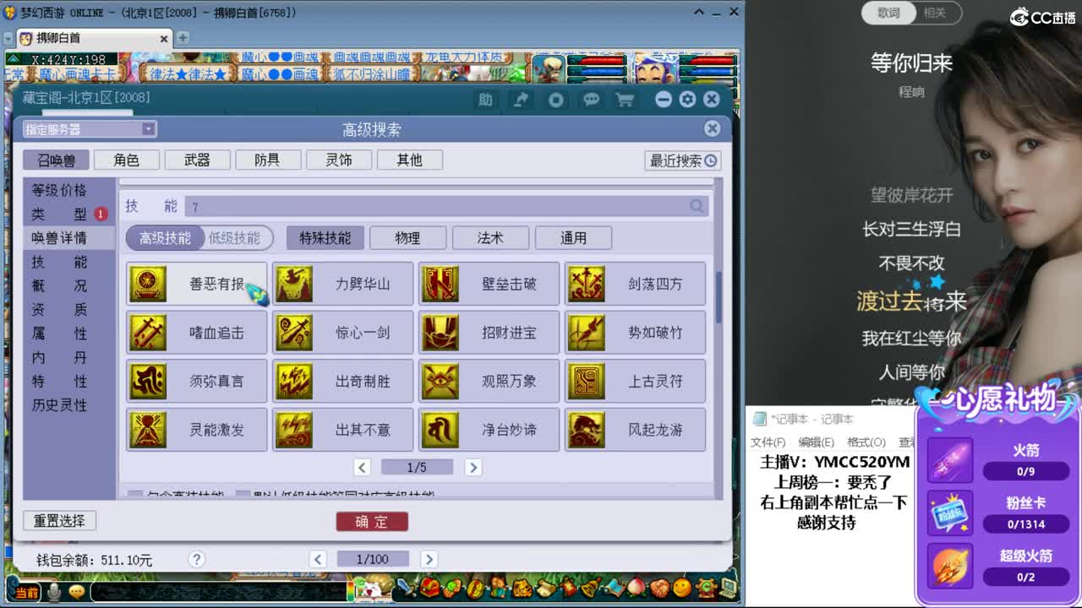The width and height of the screenshot is (1082, 608).
Task: Select the 惊心一剑 skill
Action: click(342, 333)
